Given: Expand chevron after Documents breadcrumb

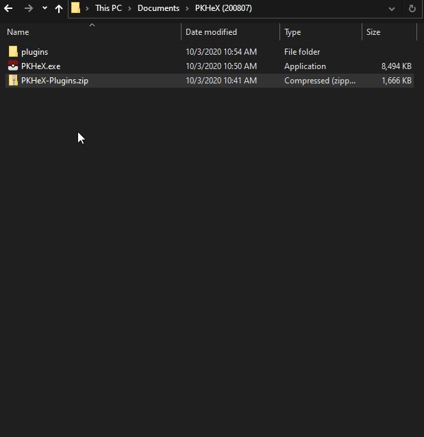Looking at the screenshot, I should 186,9.
